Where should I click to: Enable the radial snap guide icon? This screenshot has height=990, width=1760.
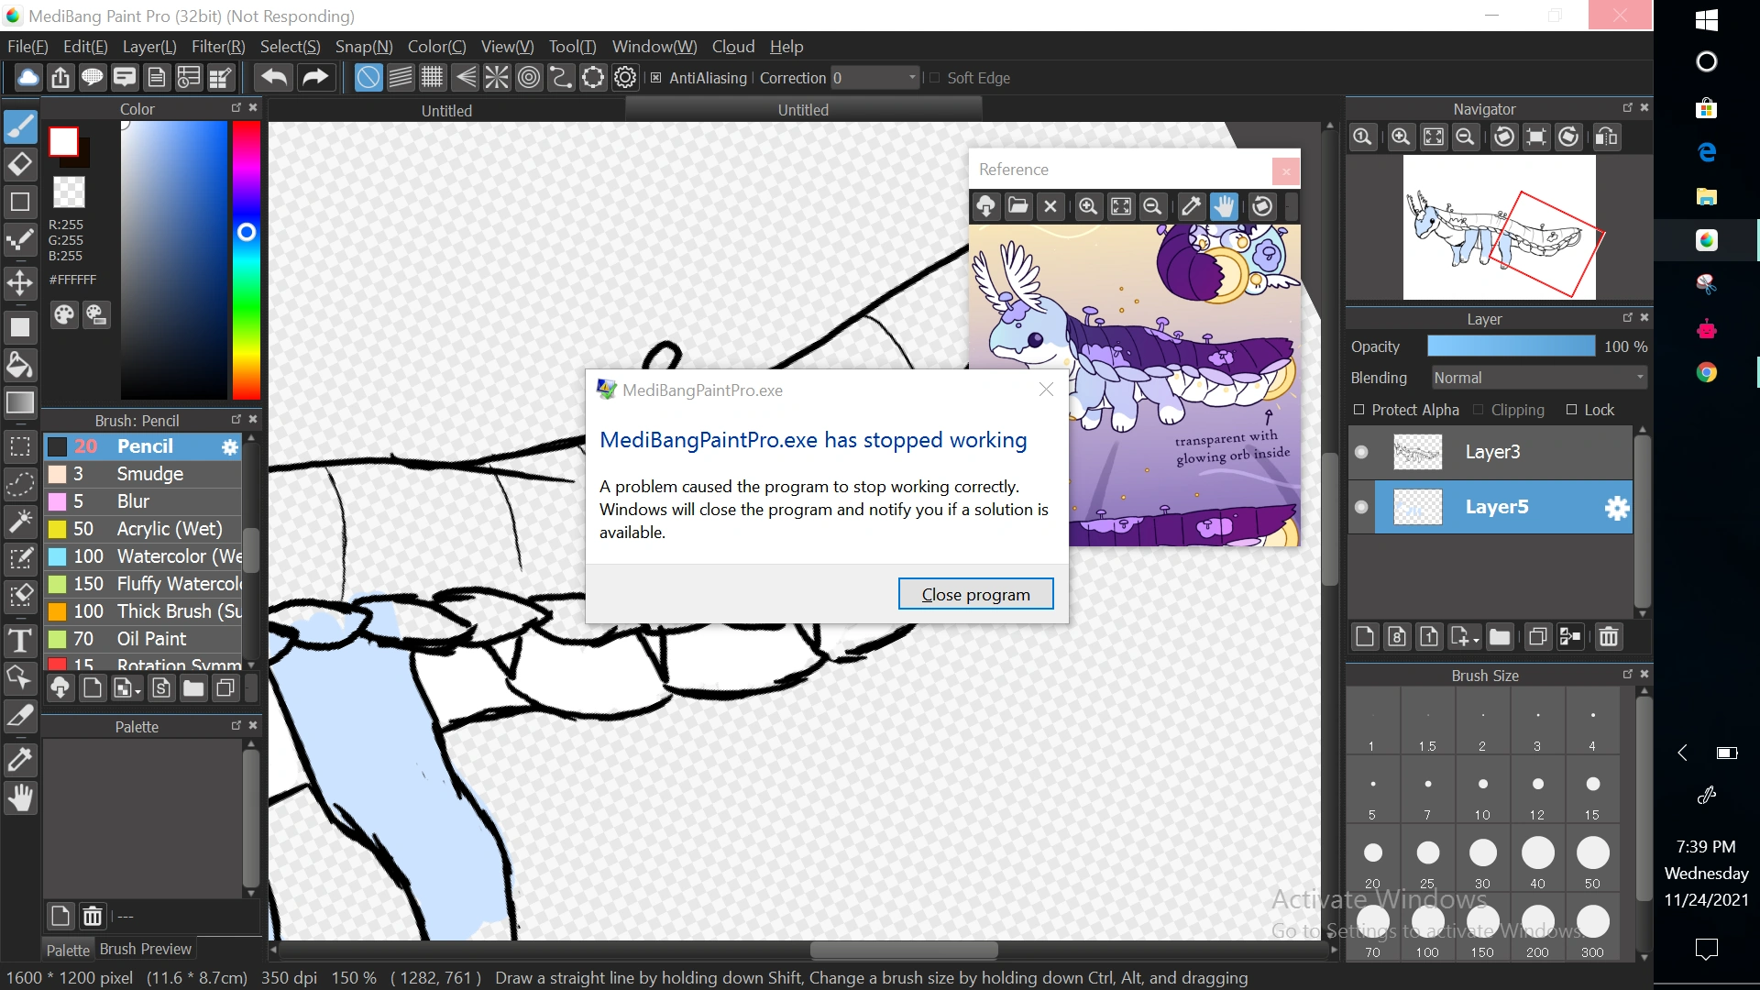(x=496, y=78)
